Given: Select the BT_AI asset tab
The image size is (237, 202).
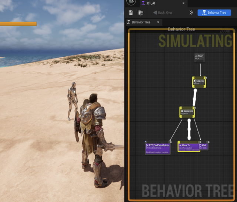Looking at the screenshot, I should click(x=164, y=3).
